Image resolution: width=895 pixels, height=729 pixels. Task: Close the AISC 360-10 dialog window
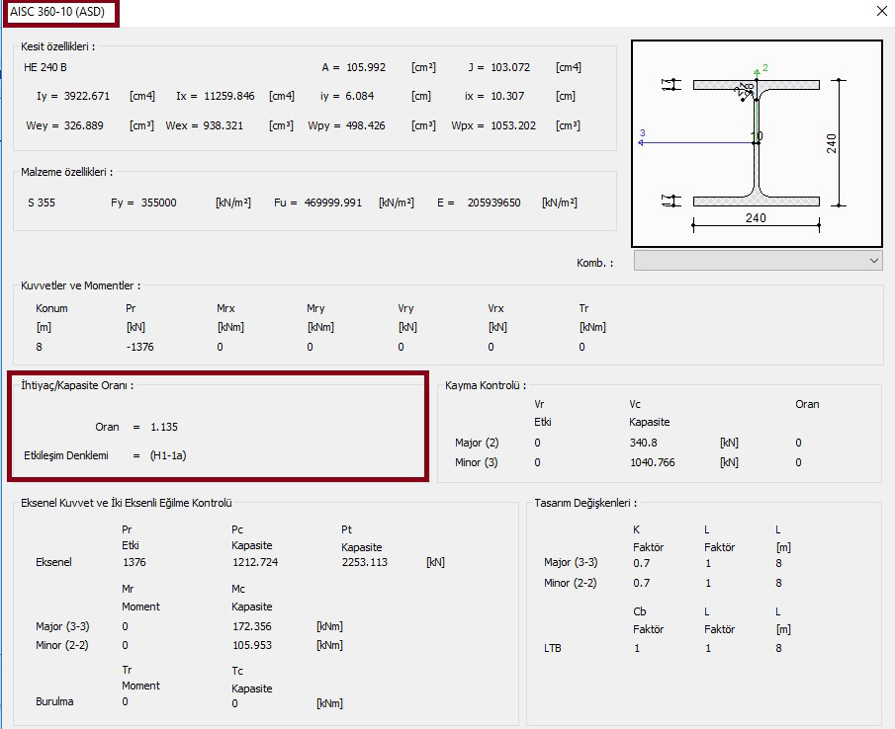click(x=881, y=12)
